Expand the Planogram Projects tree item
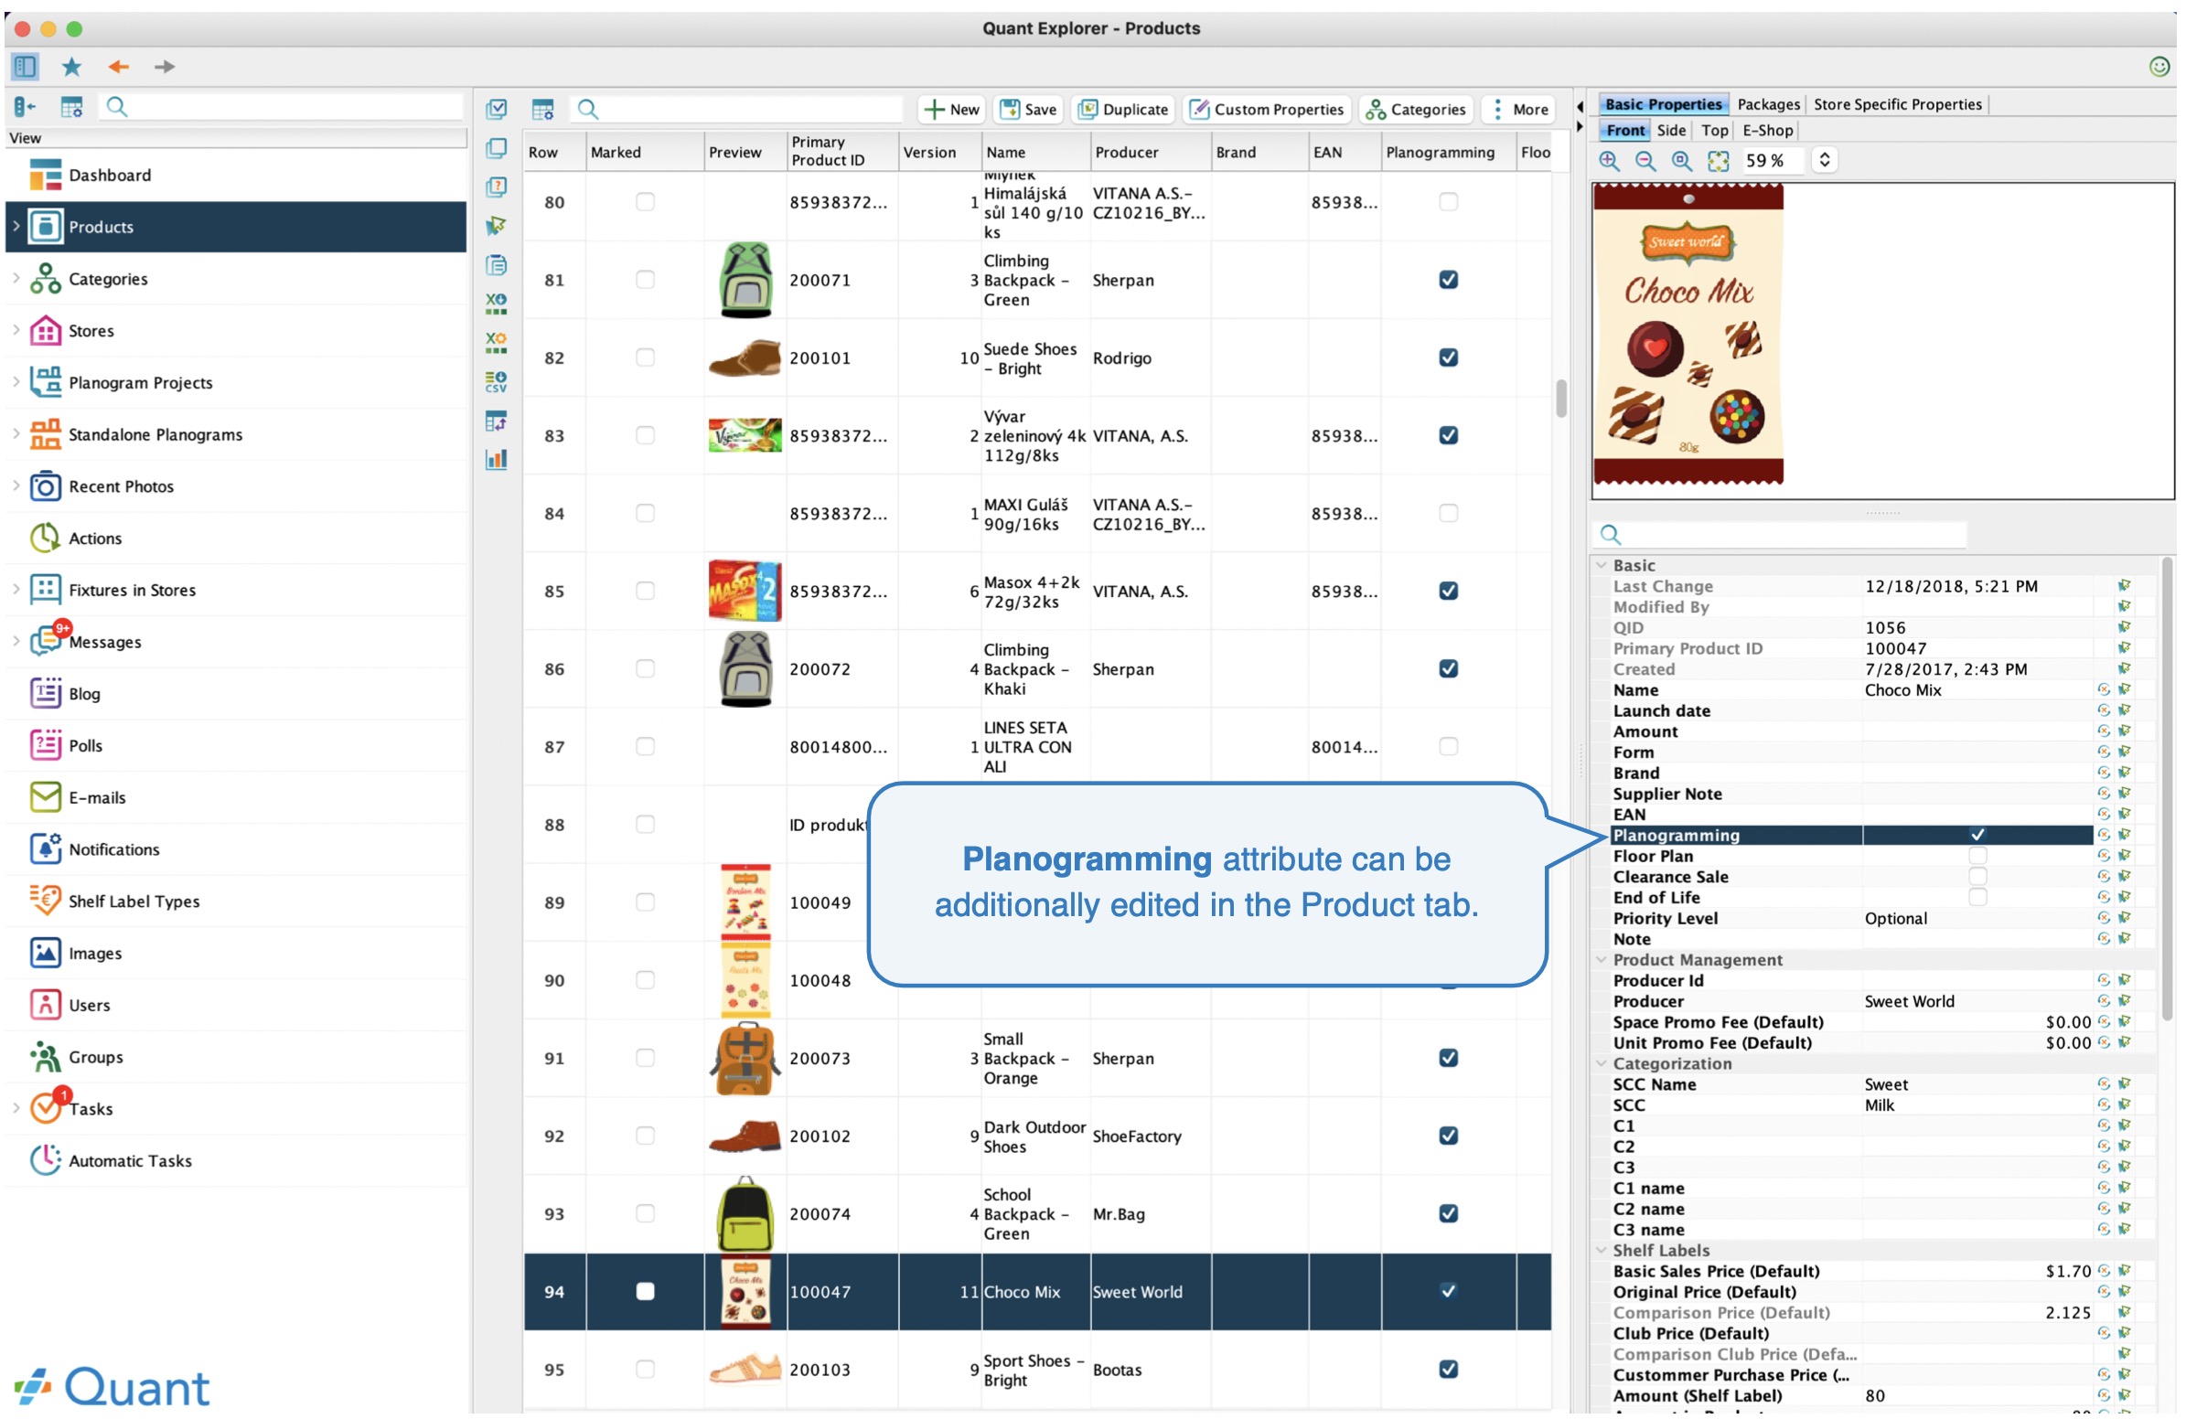Image resolution: width=2186 pixels, height=1419 pixels. click(16, 382)
